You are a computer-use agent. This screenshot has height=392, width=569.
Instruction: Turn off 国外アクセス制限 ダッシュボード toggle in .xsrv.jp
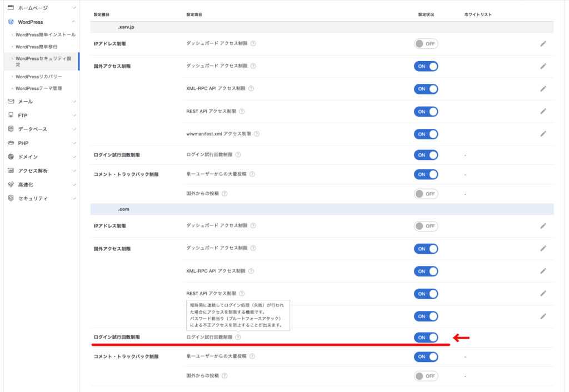pyautogui.click(x=426, y=66)
